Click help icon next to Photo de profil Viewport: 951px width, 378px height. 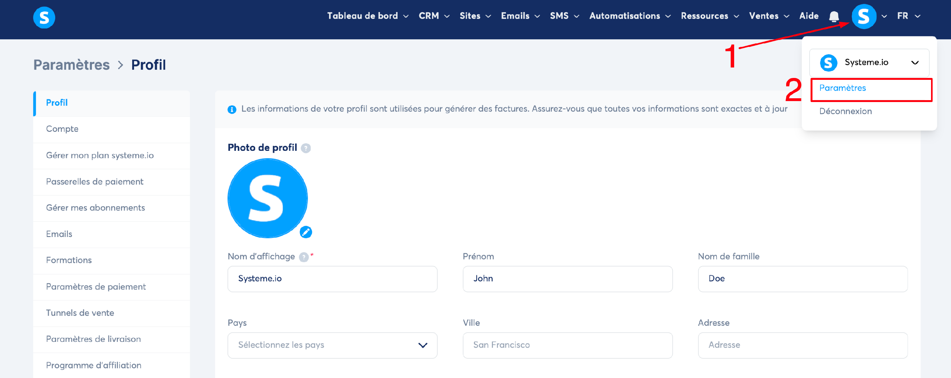pyautogui.click(x=306, y=148)
